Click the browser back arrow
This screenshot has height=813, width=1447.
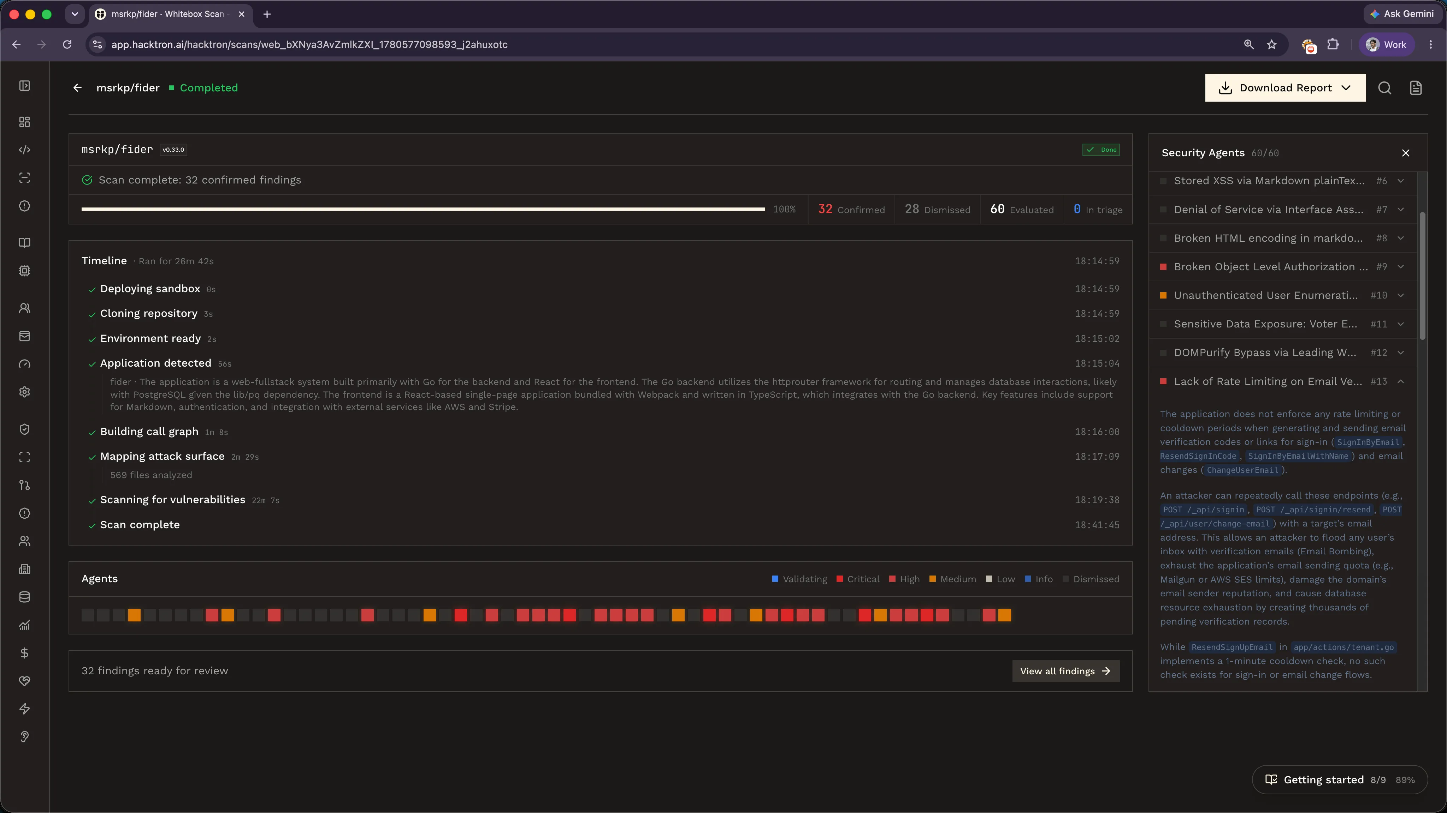(x=16, y=44)
